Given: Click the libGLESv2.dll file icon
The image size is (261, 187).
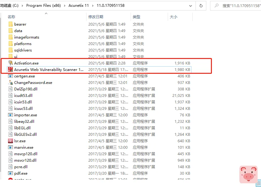Looking at the screenshot, I should [11, 134].
